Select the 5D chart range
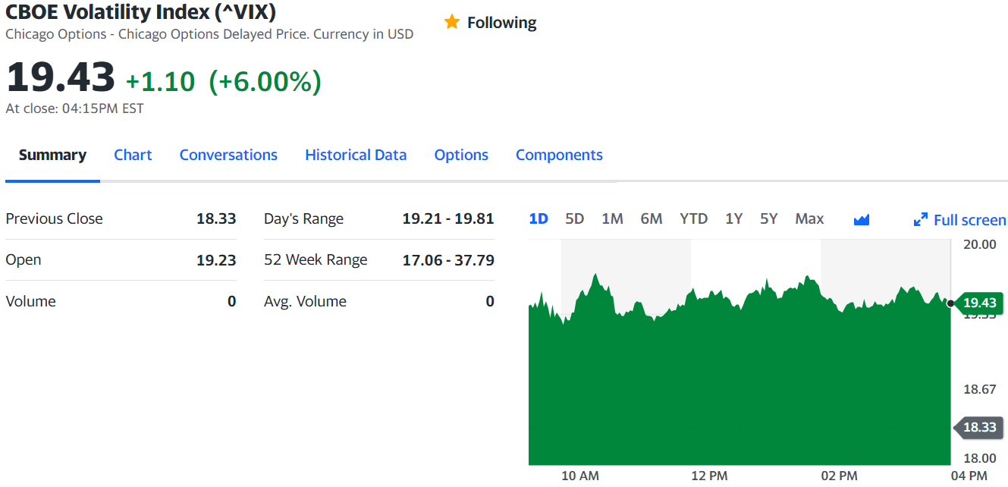The width and height of the screenshot is (1008, 487). [x=575, y=218]
